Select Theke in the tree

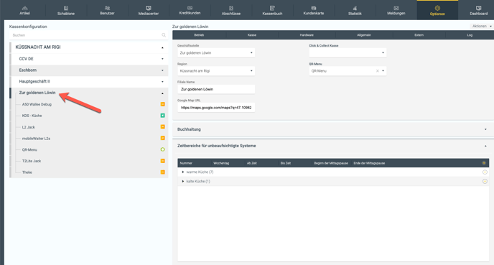(x=27, y=172)
